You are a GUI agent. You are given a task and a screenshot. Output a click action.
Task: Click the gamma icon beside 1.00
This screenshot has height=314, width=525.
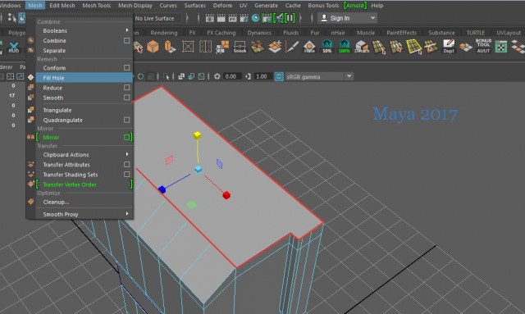[248, 77]
